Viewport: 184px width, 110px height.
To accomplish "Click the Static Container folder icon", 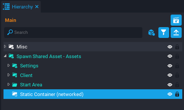I will pos(15,94).
